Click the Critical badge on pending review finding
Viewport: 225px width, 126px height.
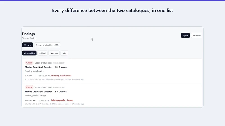[x=29, y=63]
